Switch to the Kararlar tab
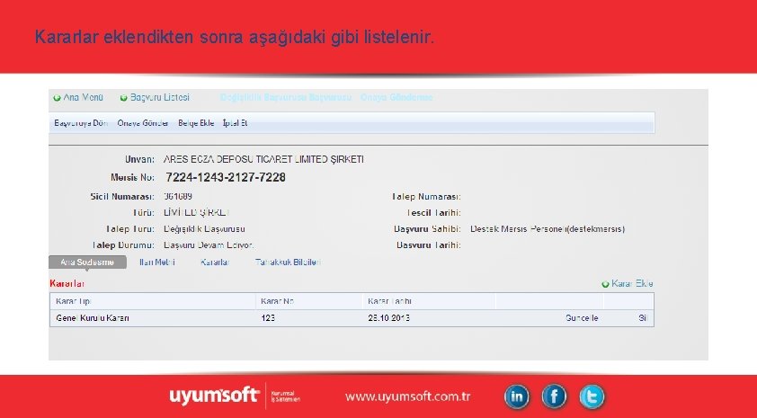The width and height of the screenshot is (757, 418). [x=215, y=262]
